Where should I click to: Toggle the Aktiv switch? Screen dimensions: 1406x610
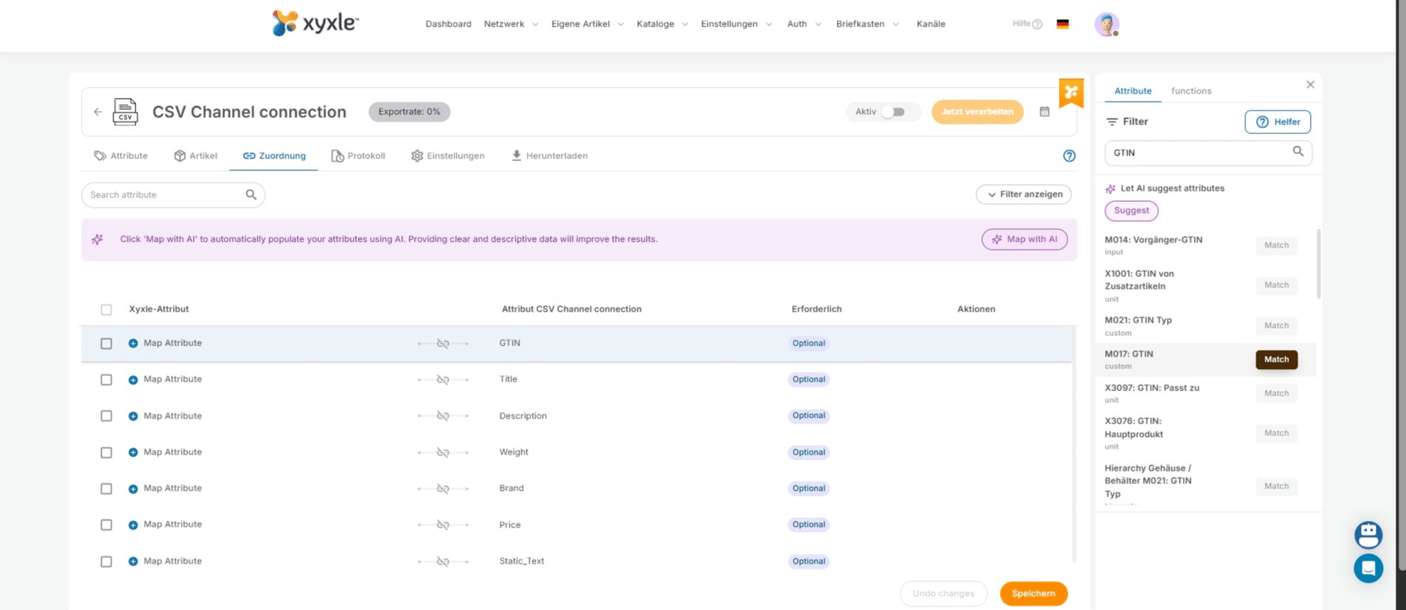pos(893,112)
